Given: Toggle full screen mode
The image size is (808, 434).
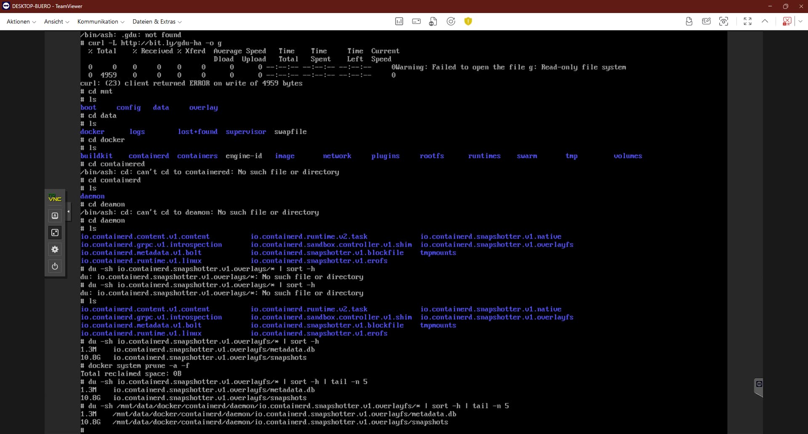Looking at the screenshot, I should coord(747,21).
